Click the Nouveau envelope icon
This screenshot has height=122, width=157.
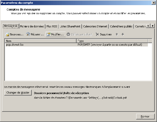[x=7, y=34]
